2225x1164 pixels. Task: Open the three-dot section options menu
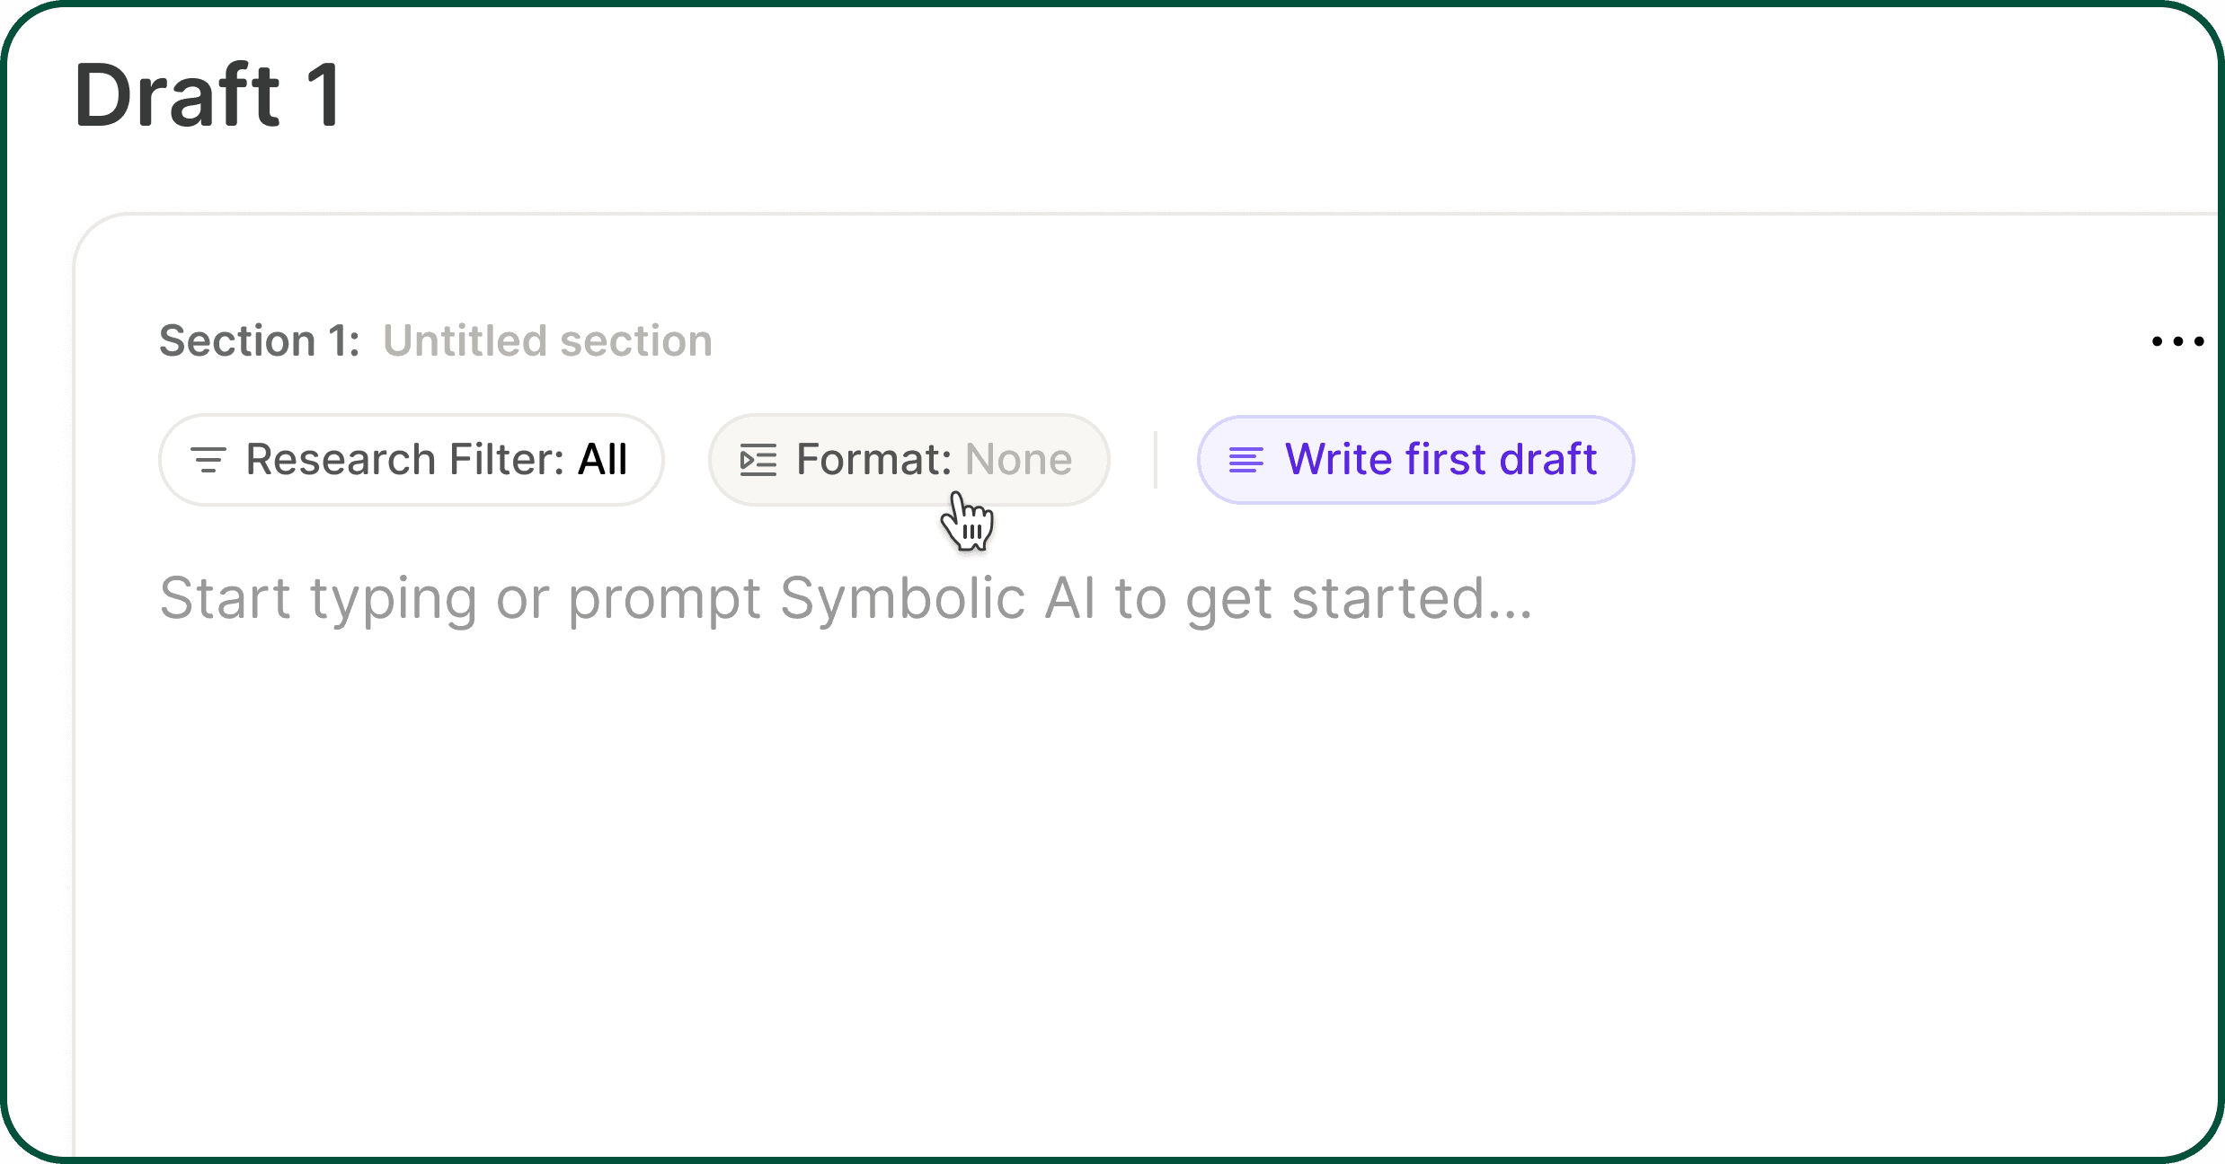pos(2177,341)
